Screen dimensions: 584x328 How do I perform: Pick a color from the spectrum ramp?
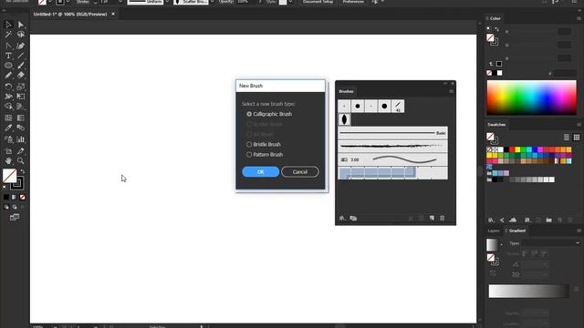pyautogui.click(x=531, y=97)
